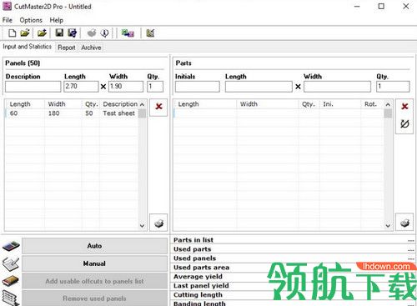
Task: Click the parts Qty. input field
Action: [x=393, y=87]
